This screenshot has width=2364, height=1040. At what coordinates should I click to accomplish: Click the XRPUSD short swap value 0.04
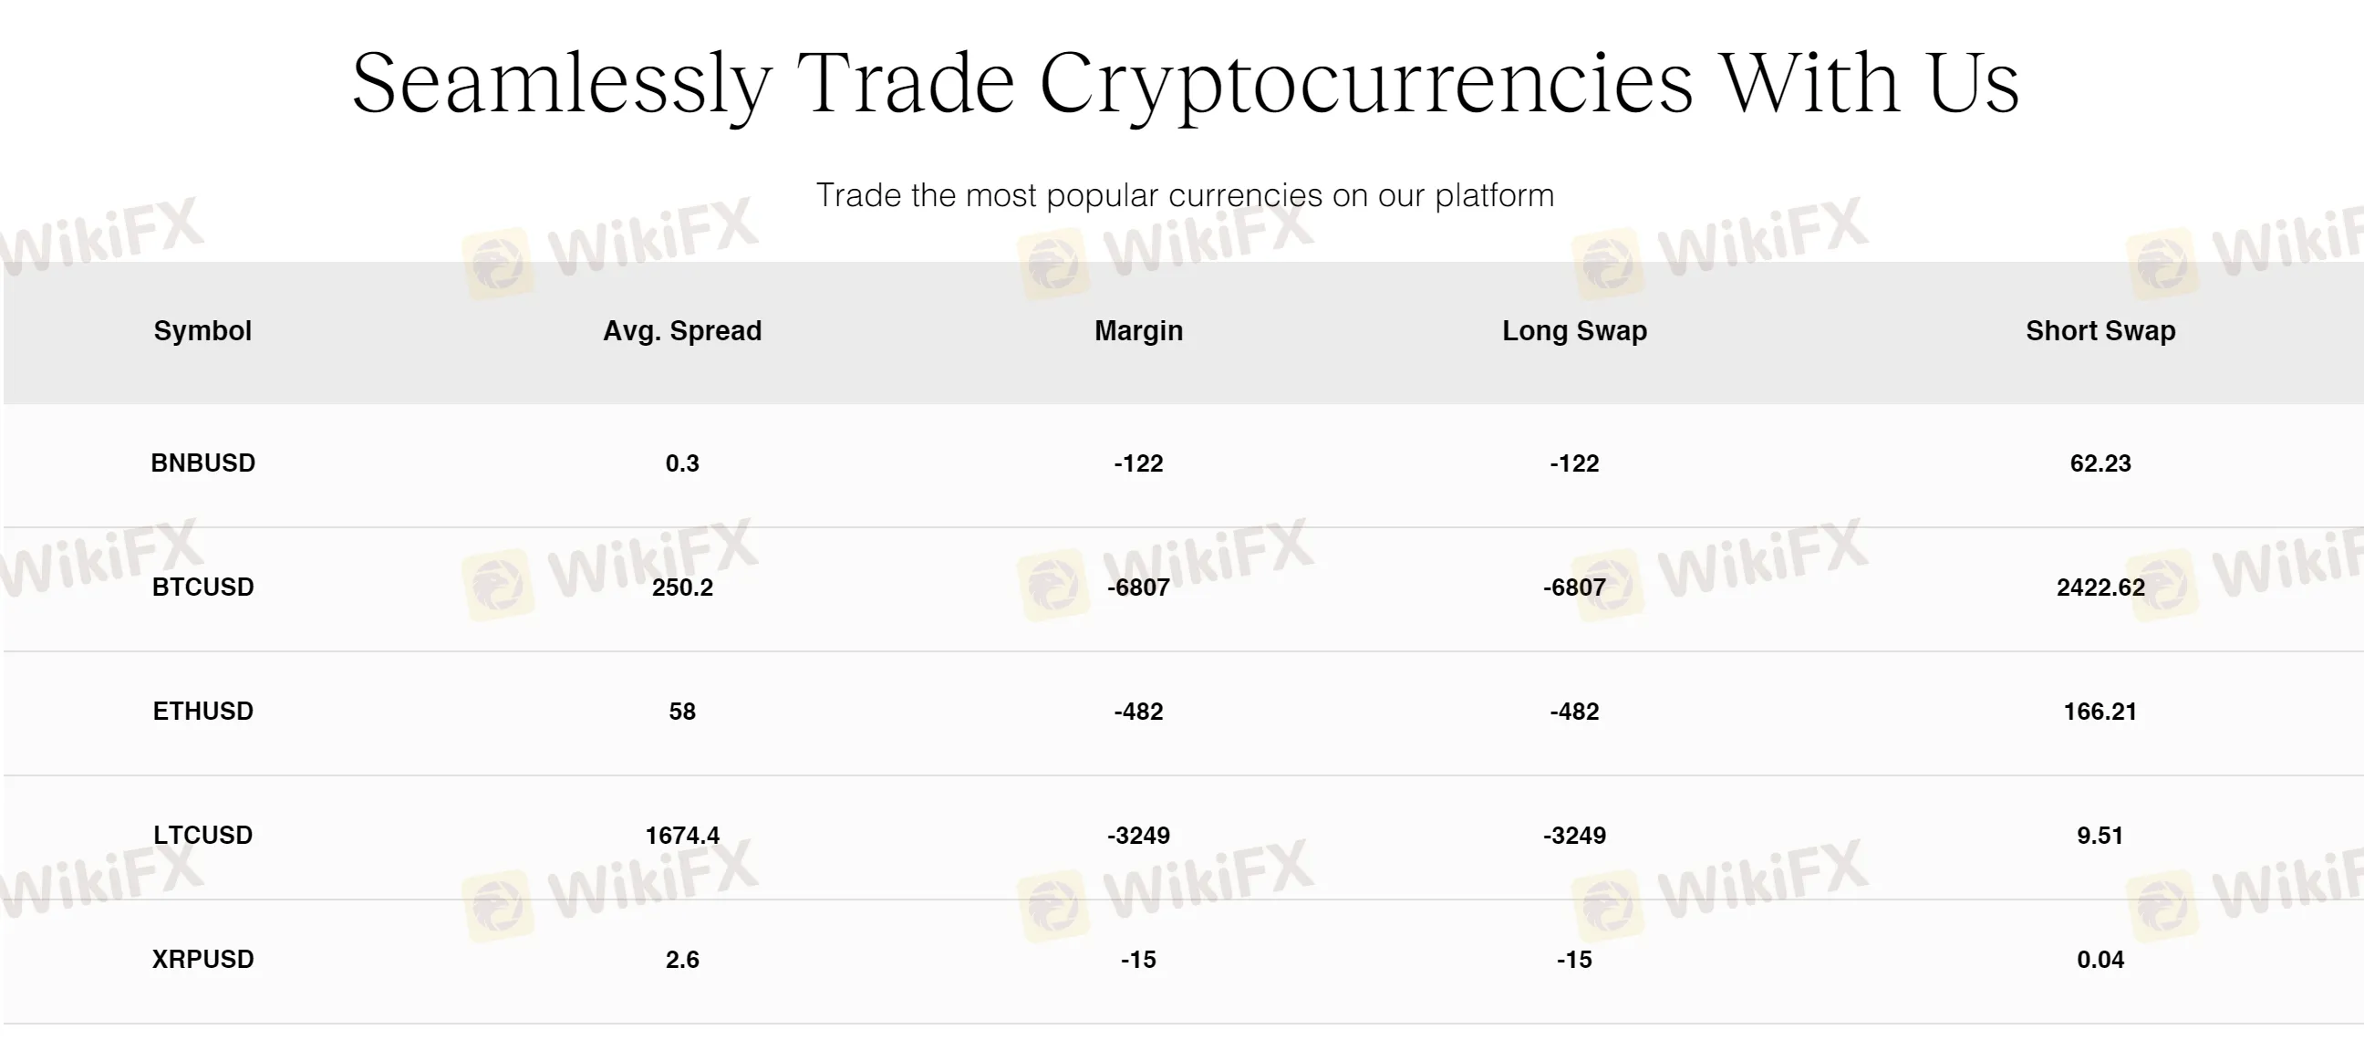coord(2100,959)
